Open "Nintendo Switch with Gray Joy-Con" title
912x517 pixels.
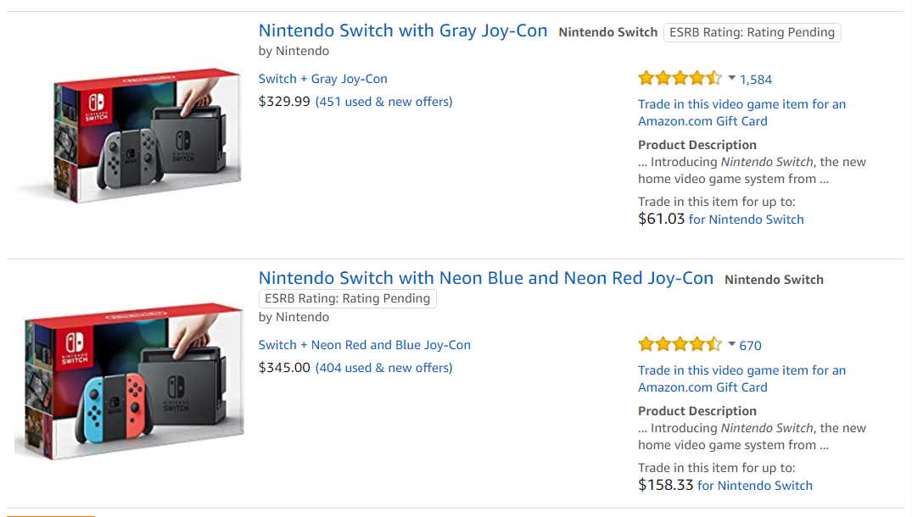tap(403, 31)
